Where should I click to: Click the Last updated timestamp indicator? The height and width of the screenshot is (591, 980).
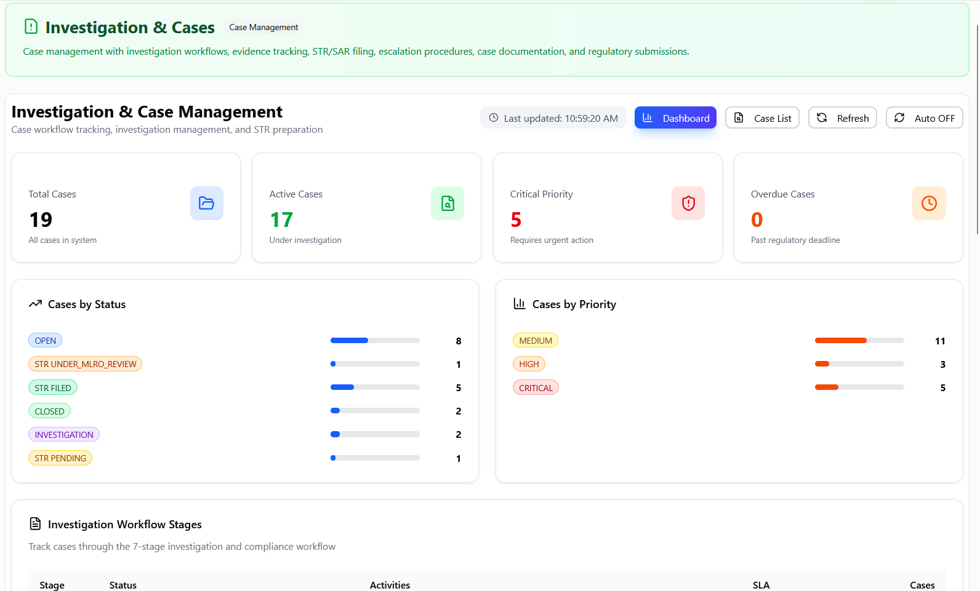click(x=553, y=118)
